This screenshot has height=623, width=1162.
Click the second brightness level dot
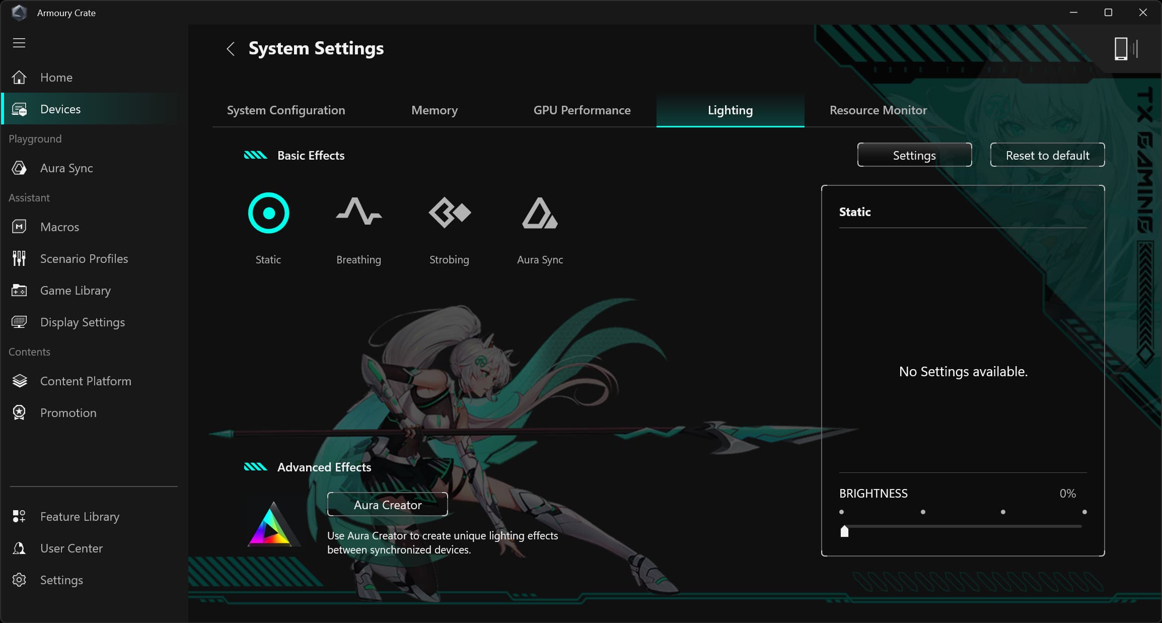point(922,512)
